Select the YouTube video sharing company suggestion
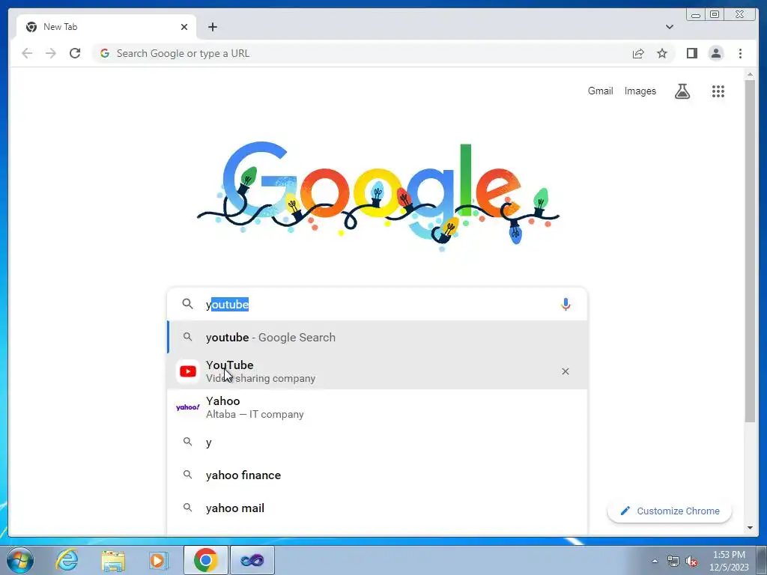This screenshot has width=767, height=575. (378, 371)
